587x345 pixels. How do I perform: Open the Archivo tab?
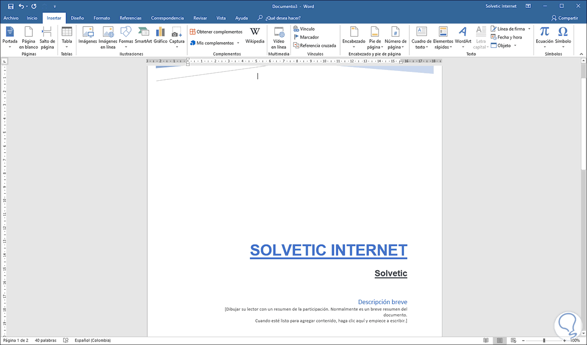(x=11, y=18)
